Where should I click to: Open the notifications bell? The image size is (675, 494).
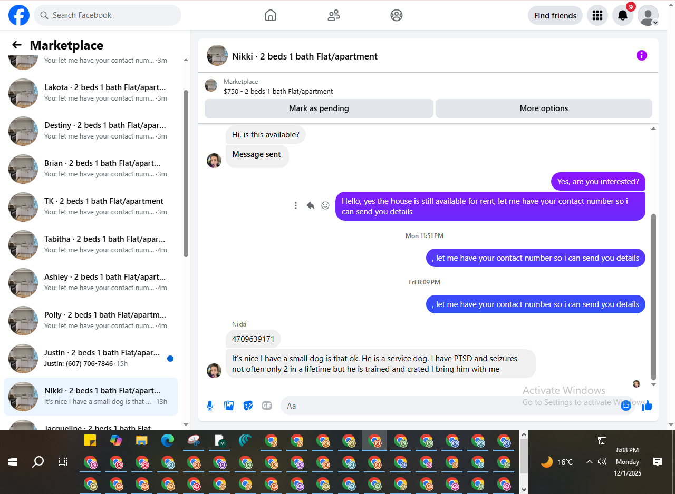(x=623, y=15)
